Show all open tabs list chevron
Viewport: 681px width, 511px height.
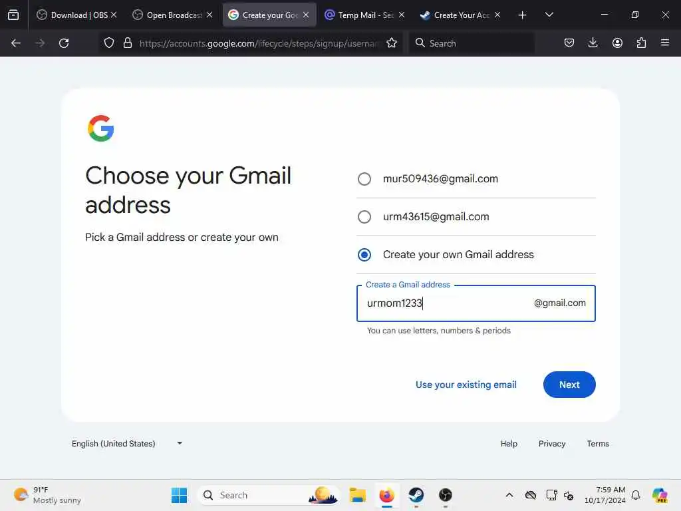[549, 15]
